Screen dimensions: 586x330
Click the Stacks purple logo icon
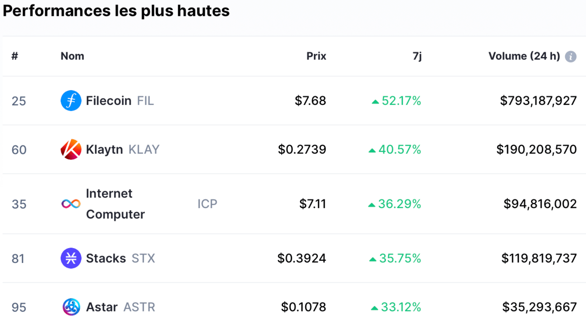[x=71, y=258]
